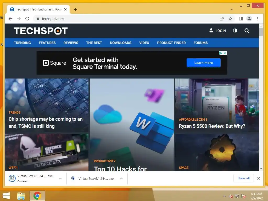The image size is (268, 201).
Task: Expand options for canceled VirtualBox download
Action: (60, 178)
